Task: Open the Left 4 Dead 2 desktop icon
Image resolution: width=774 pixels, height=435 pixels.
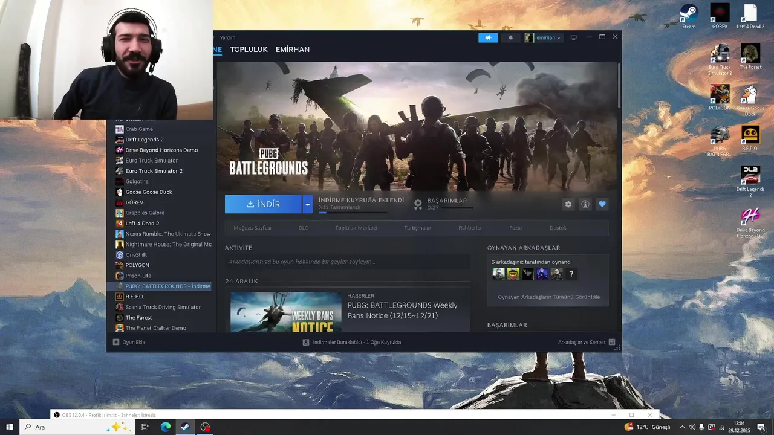Action: coord(750,16)
